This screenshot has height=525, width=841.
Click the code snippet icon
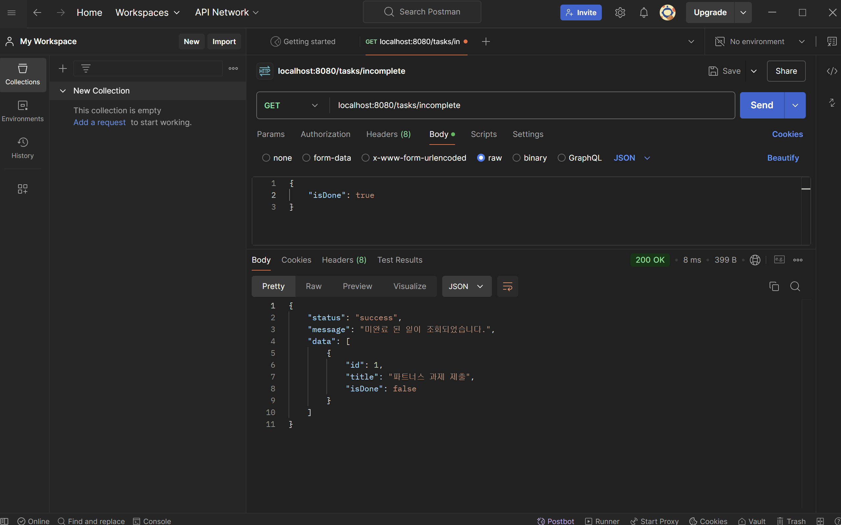pyautogui.click(x=832, y=71)
